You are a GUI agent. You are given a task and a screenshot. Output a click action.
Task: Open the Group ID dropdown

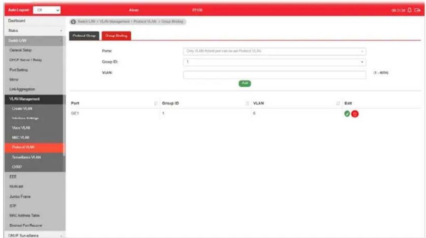(x=274, y=62)
